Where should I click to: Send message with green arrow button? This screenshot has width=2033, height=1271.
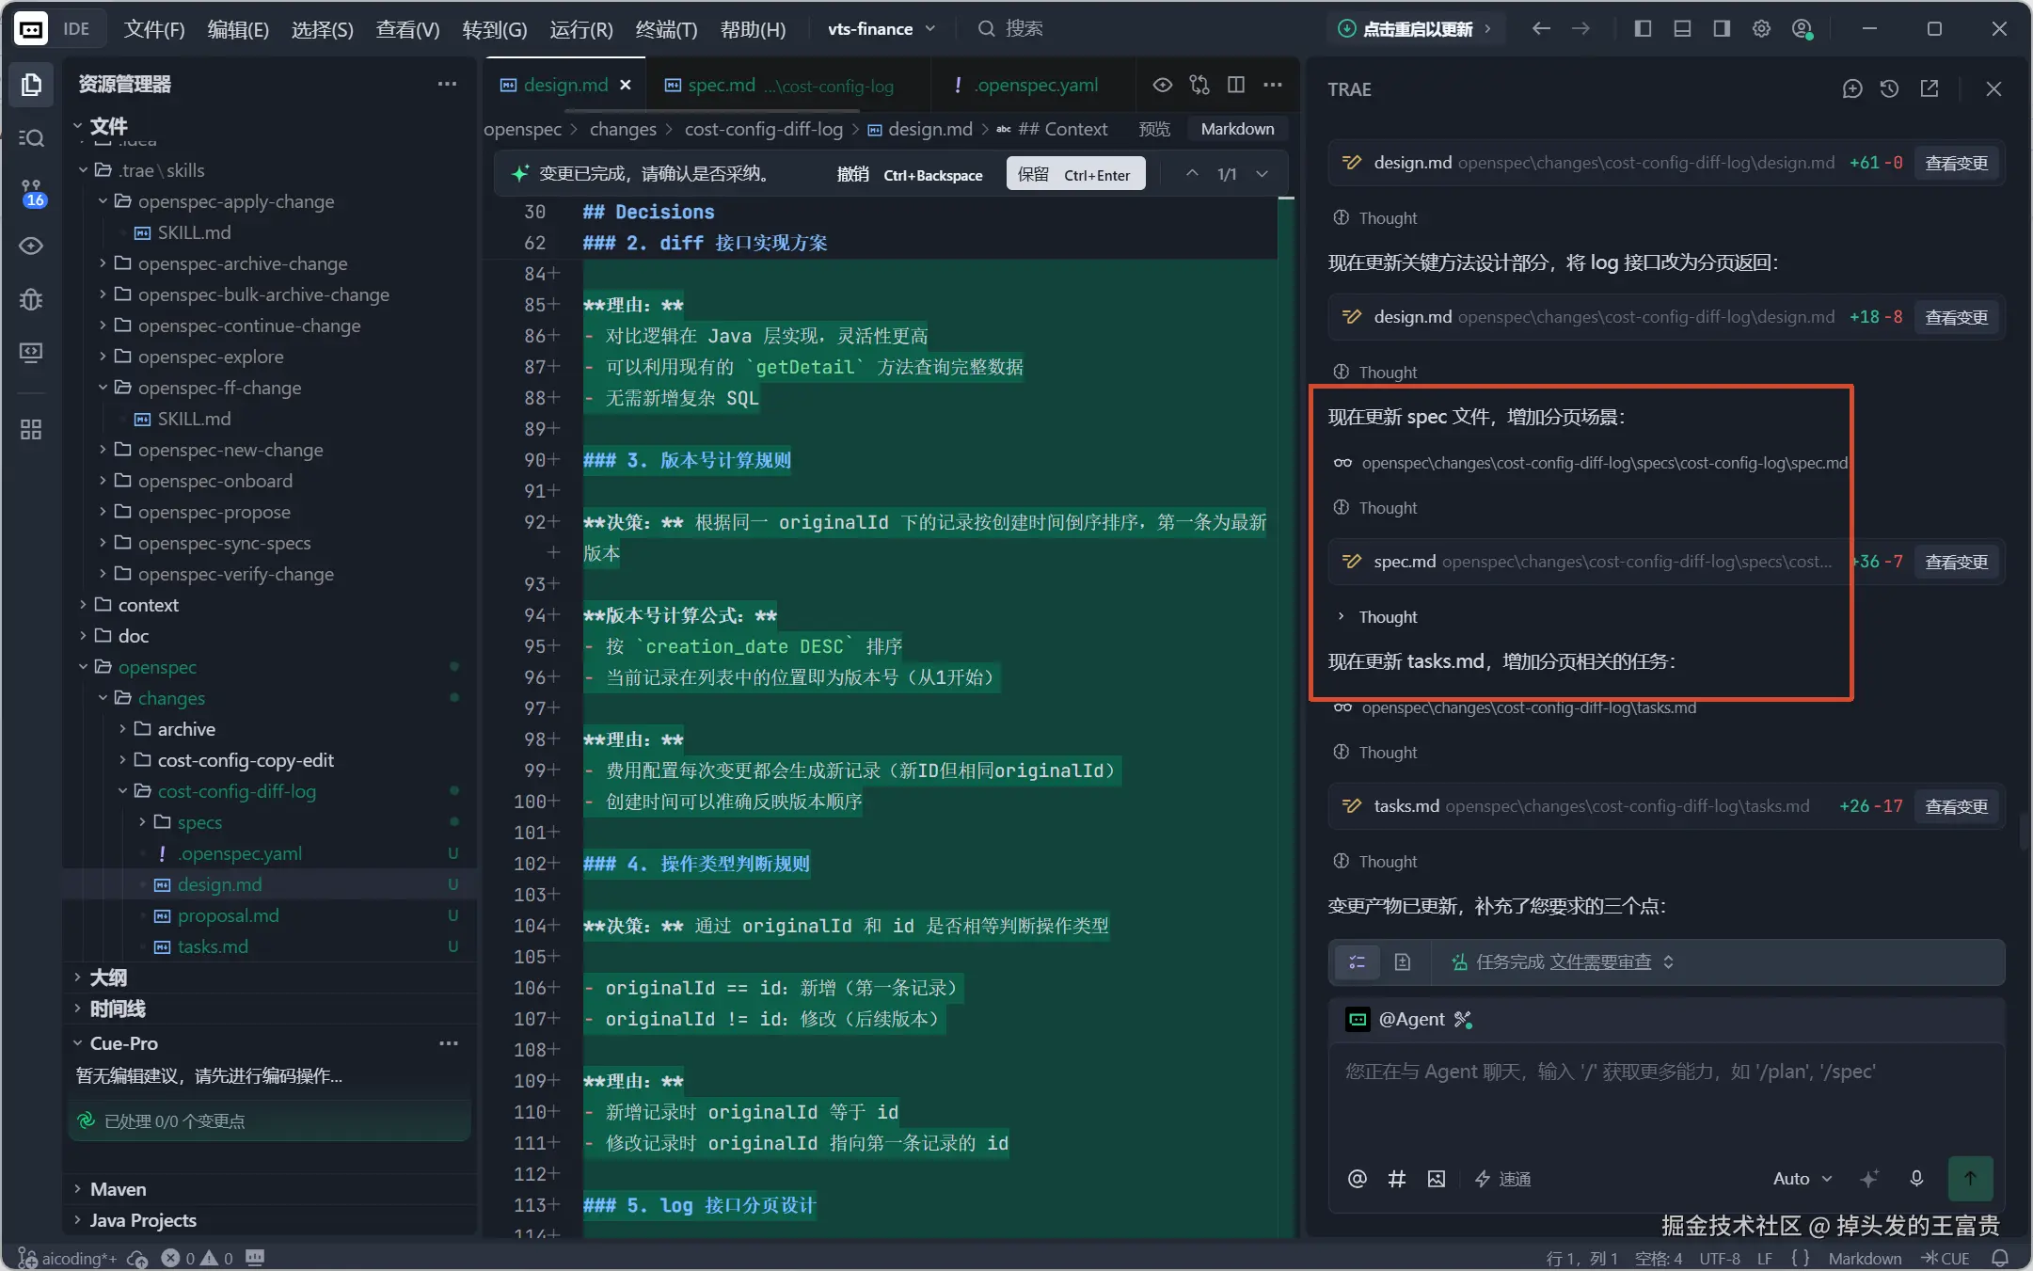click(1970, 1179)
